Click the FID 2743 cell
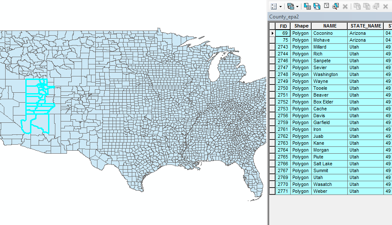Screen dimensions: 392x225 283,47
